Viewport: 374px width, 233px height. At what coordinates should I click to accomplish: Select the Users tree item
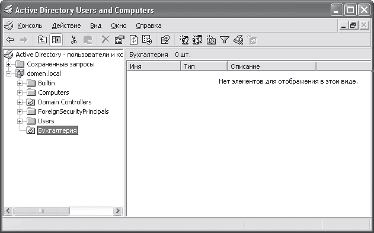pyautogui.click(x=46, y=121)
